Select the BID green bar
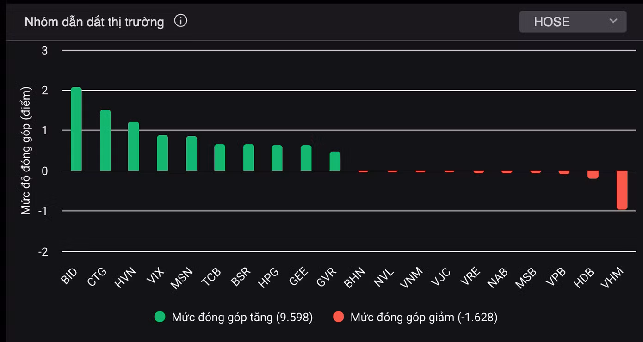The height and width of the screenshot is (342, 643). click(76, 129)
